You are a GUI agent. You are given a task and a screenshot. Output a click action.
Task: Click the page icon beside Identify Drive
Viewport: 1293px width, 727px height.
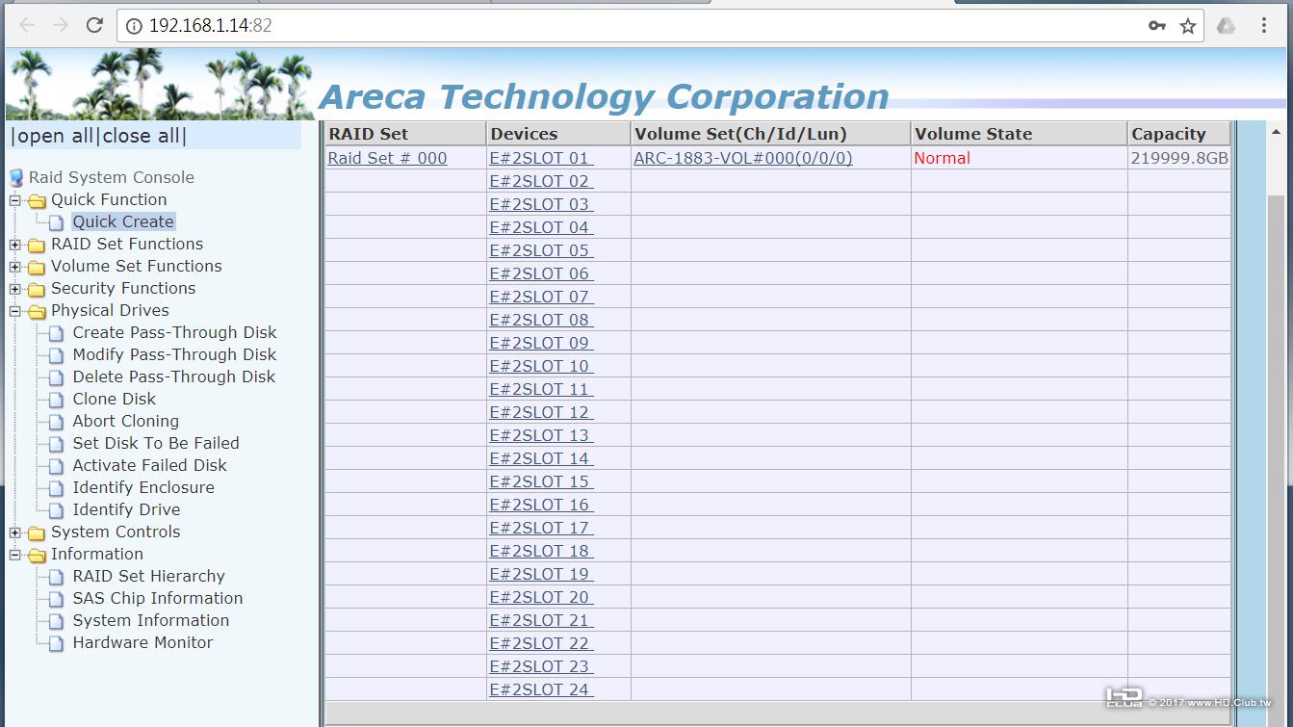coord(57,510)
